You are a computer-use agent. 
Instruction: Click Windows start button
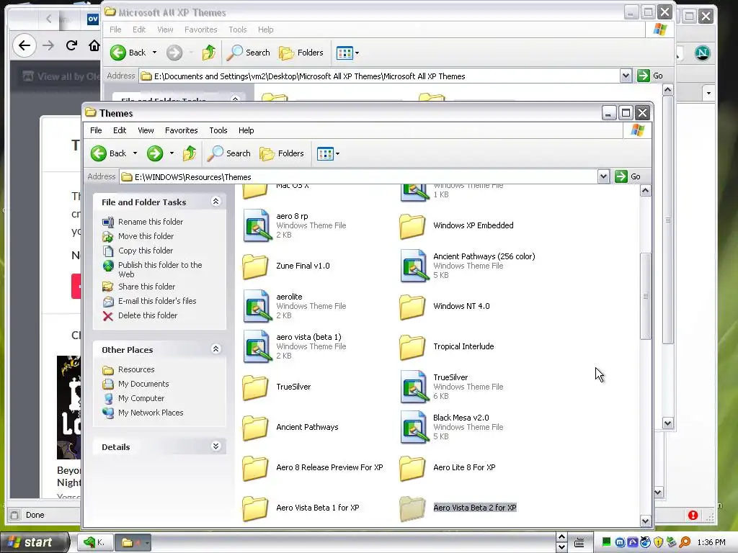[x=35, y=542]
